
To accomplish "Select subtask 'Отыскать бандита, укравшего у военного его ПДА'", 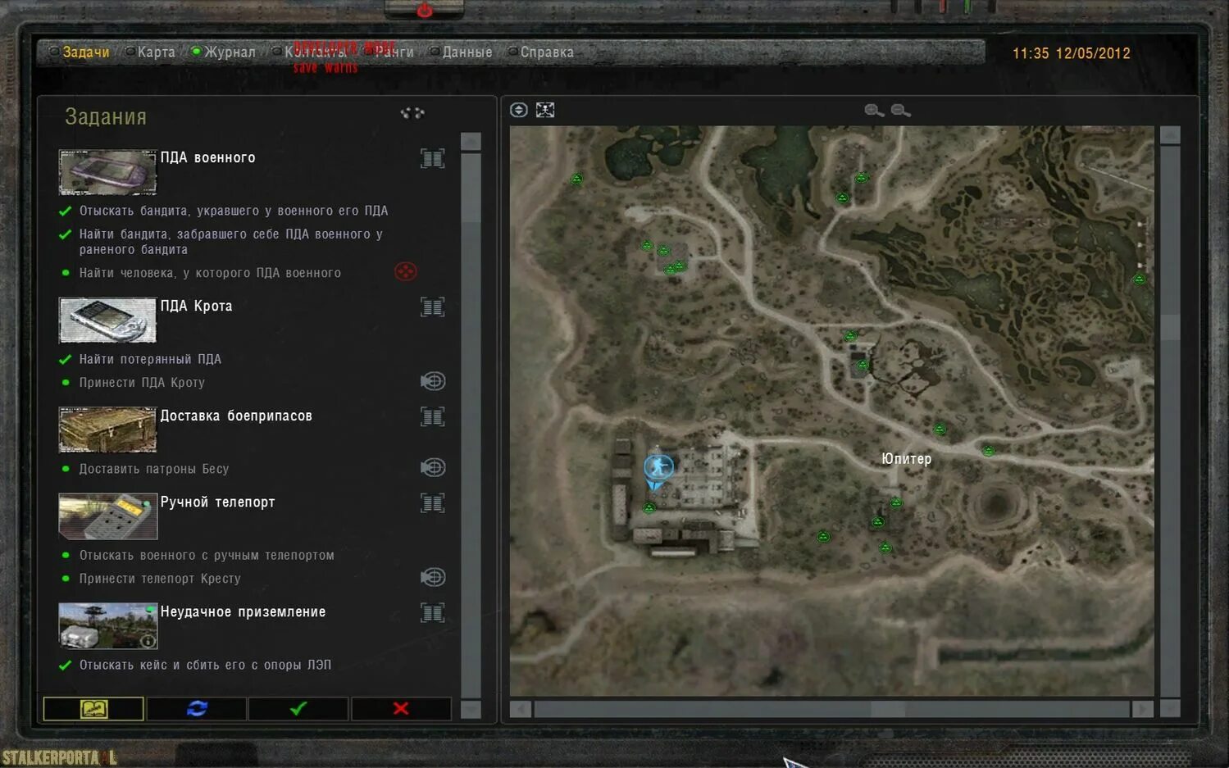I will 233,211.
